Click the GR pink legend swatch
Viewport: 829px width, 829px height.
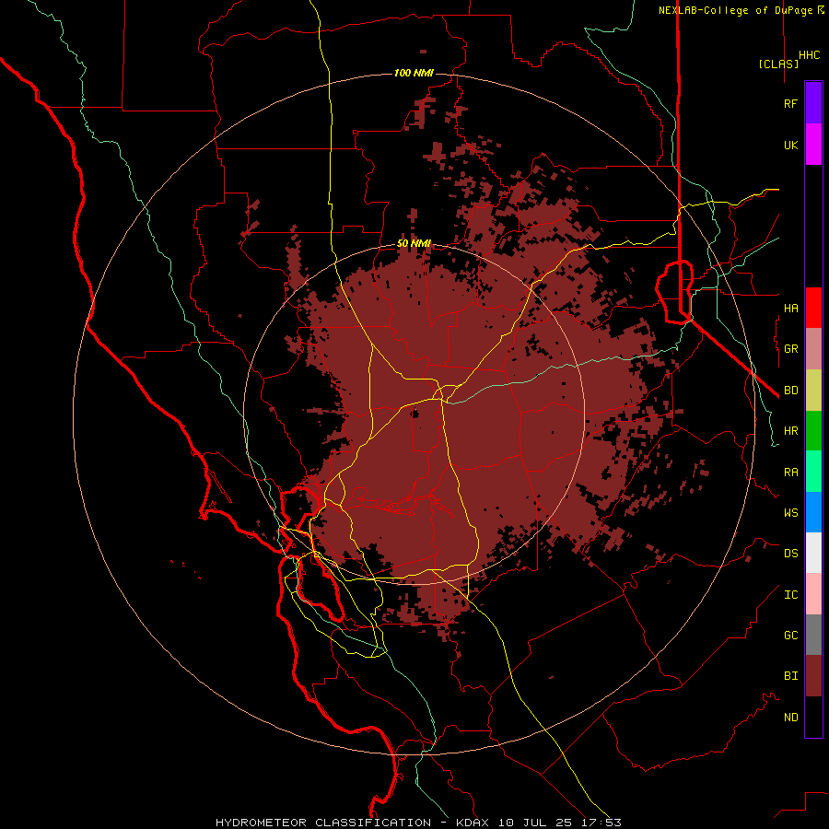(x=813, y=349)
